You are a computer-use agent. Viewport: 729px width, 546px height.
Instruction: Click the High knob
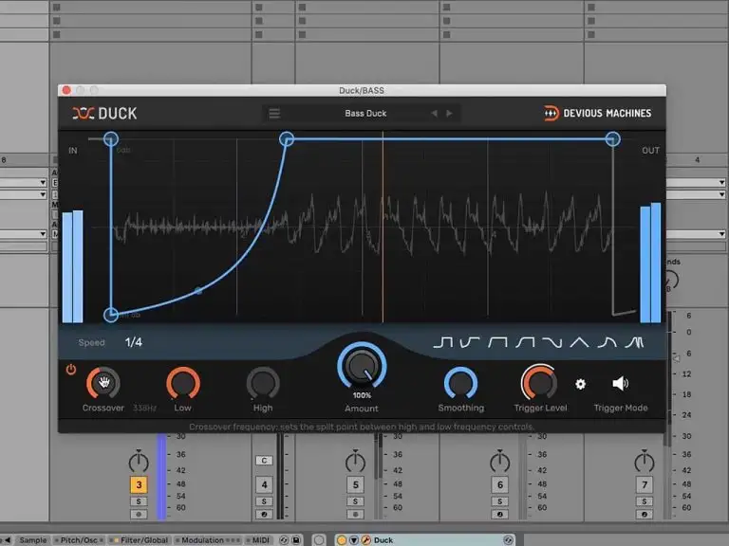coord(263,384)
